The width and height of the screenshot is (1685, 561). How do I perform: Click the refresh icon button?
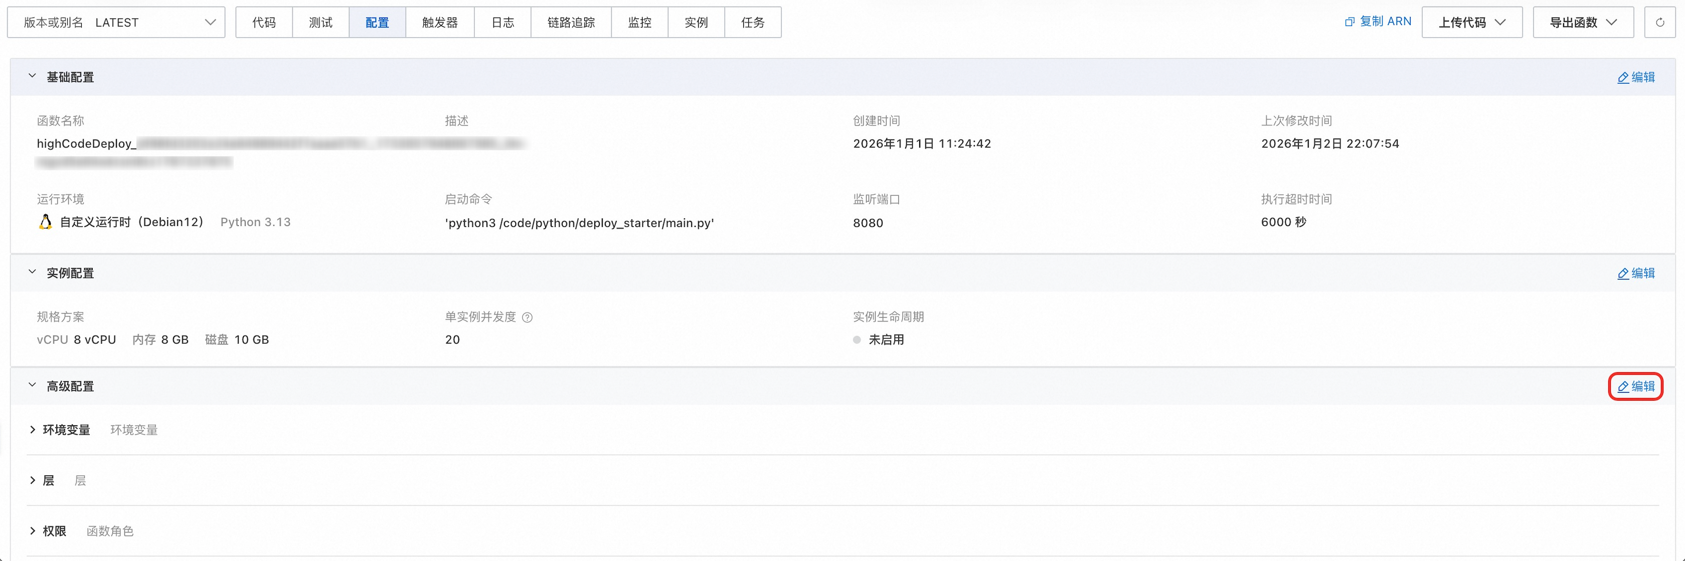point(1659,22)
